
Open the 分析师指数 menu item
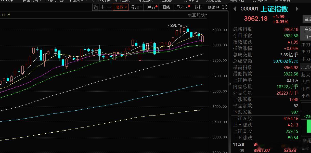101,1
